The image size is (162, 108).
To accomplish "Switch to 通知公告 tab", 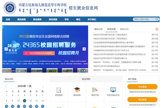I will (98, 29).
